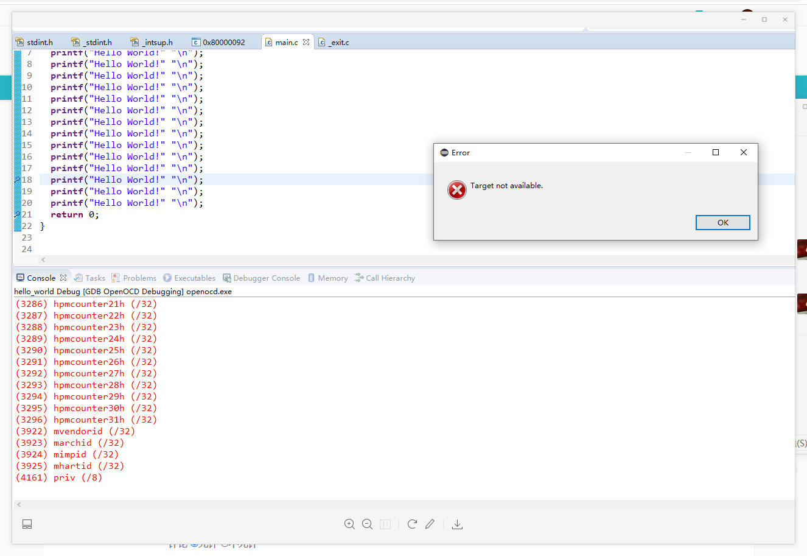Open the Memory view

(328, 278)
